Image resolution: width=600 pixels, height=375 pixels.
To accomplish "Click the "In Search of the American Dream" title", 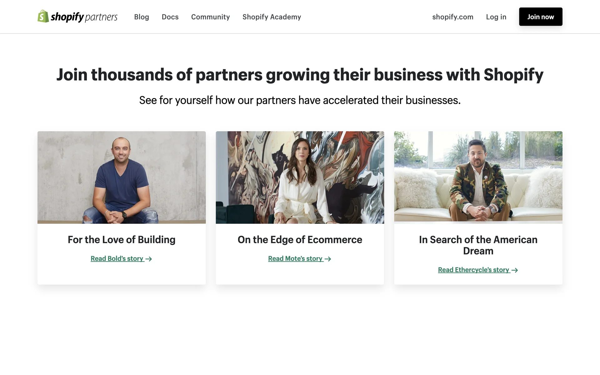I will tap(478, 245).
